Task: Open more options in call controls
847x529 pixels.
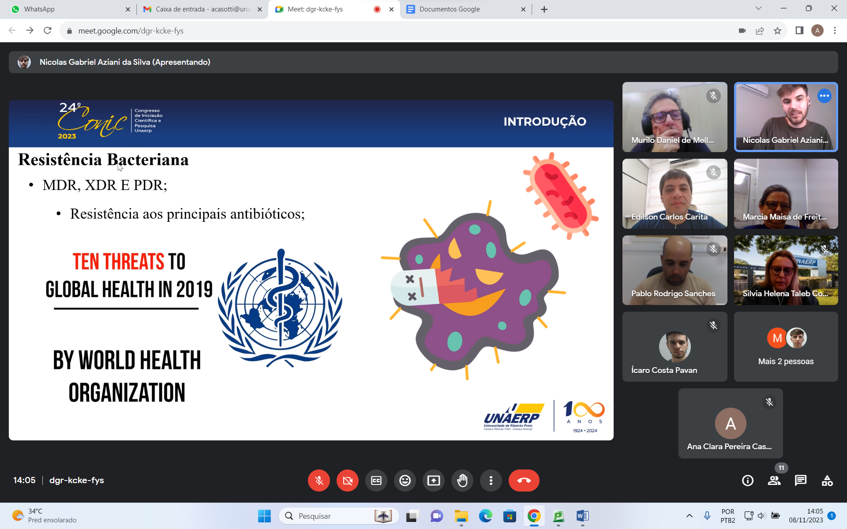Action: (x=491, y=481)
